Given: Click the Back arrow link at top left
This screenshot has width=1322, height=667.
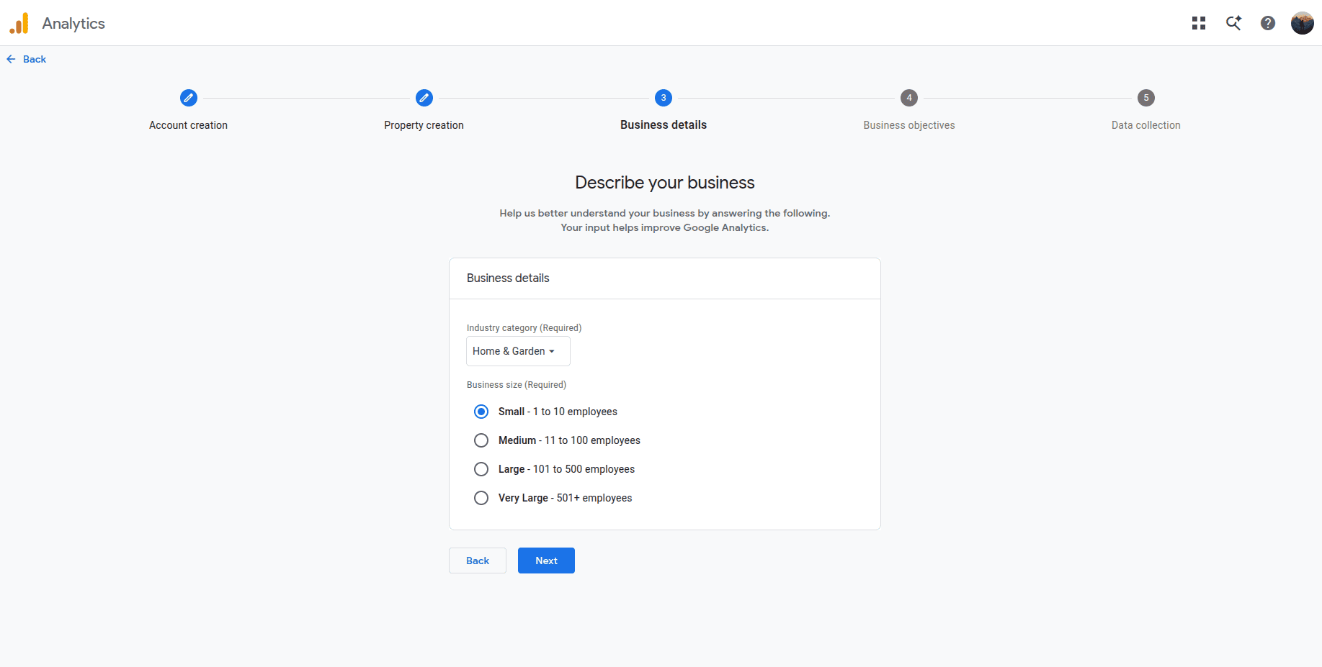Looking at the screenshot, I should [27, 59].
